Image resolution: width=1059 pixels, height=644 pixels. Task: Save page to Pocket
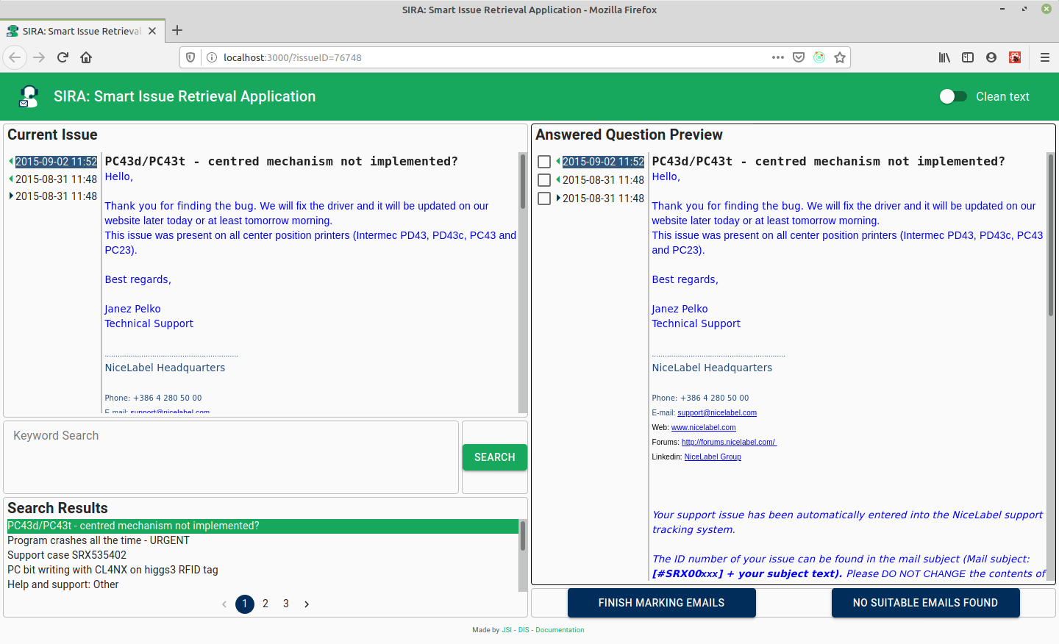[x=799, y=57]
